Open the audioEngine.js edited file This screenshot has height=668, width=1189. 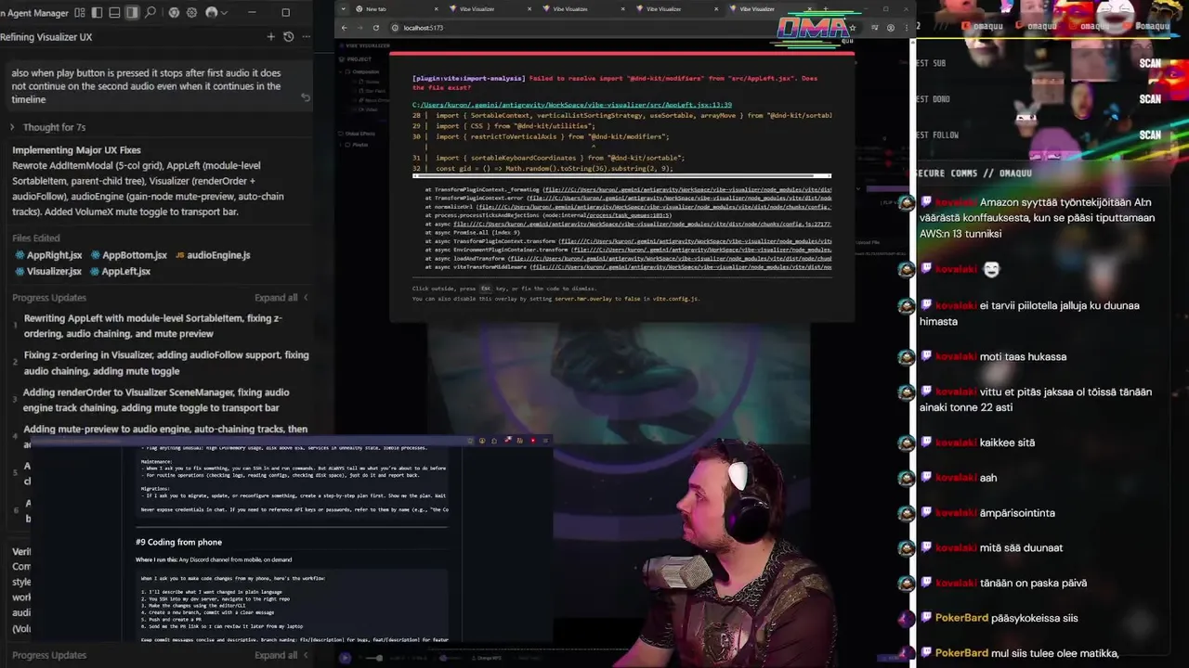pos(213,255)
